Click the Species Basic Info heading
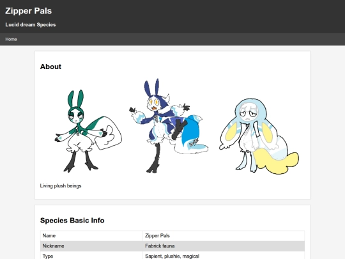This screenshot has width=345, height=259. [72, 220]
